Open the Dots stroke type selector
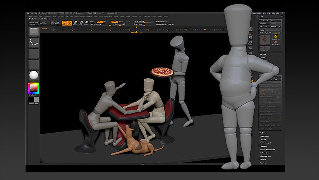 pyautogui.click(x=34, y=42)
